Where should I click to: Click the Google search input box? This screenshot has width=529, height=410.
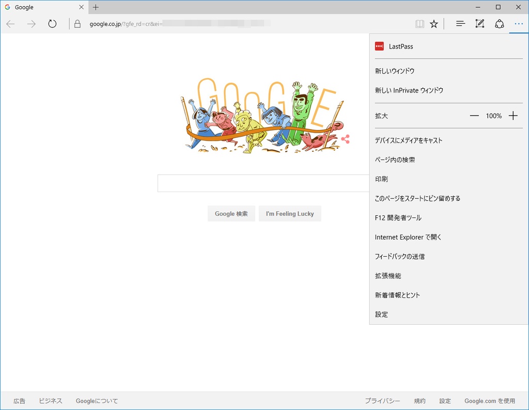(x=263, y=183)
